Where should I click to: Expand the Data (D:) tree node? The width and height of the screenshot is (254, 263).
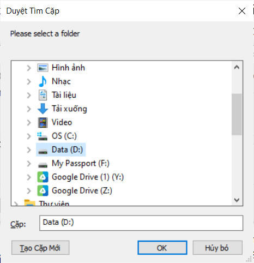(29, 150)
